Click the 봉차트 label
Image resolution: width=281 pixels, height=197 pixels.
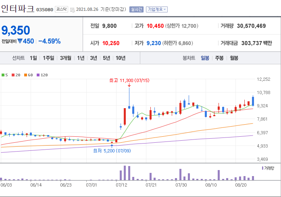coord(189,58)
